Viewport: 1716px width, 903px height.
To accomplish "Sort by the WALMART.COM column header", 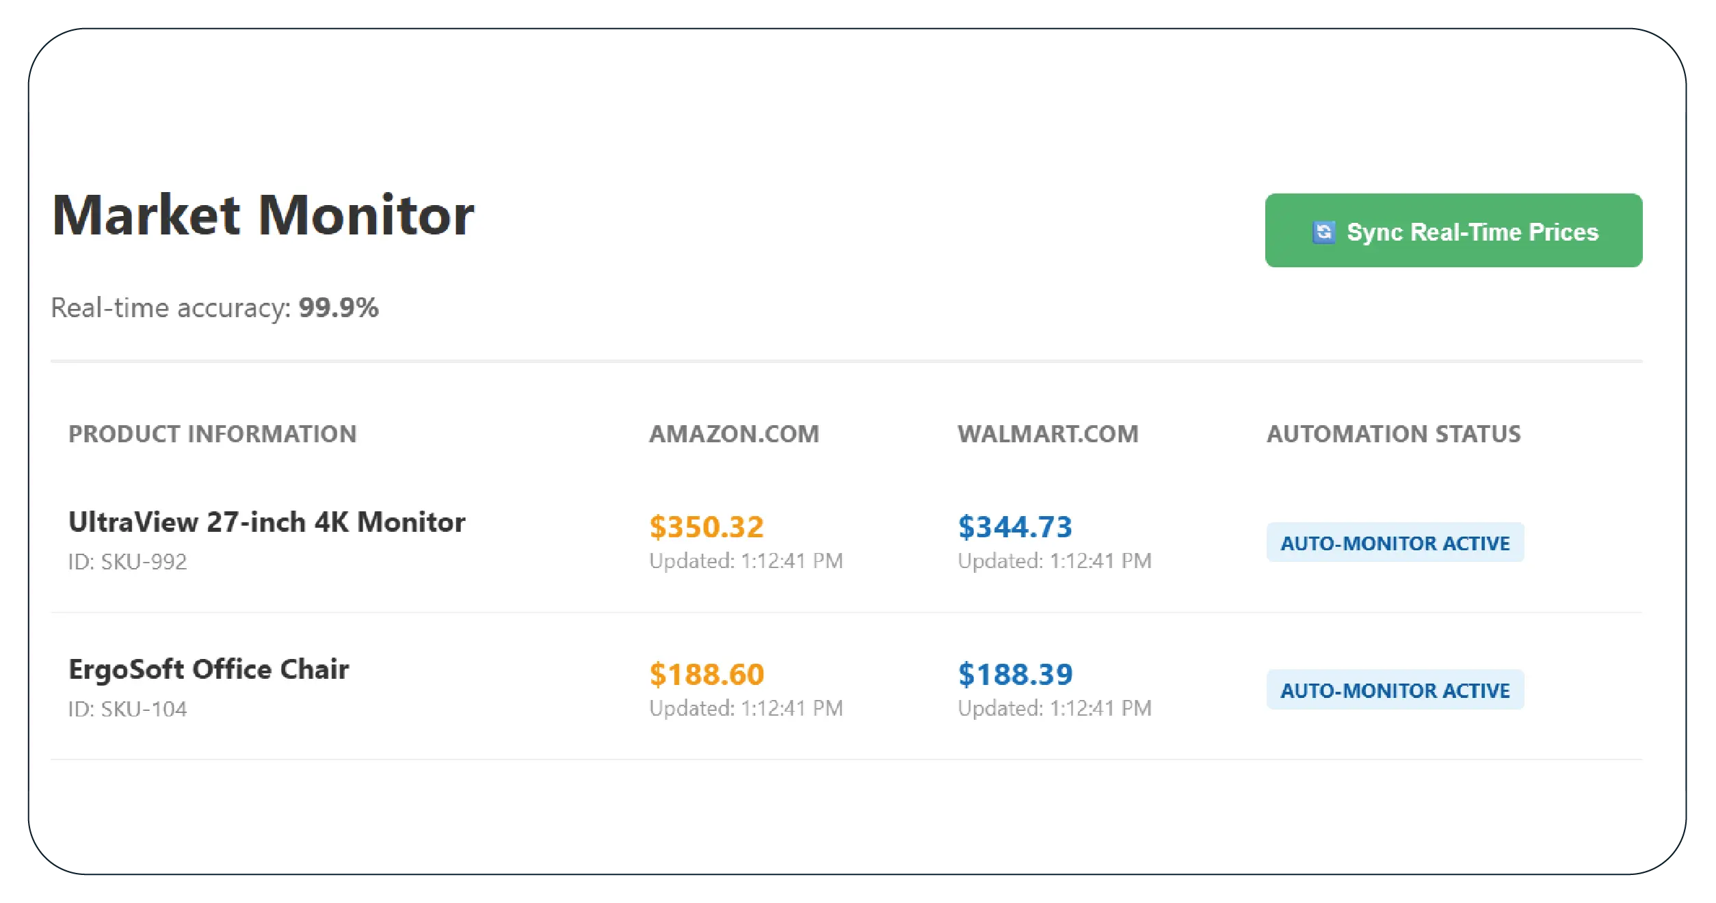I will click(x=1047, y=433).
